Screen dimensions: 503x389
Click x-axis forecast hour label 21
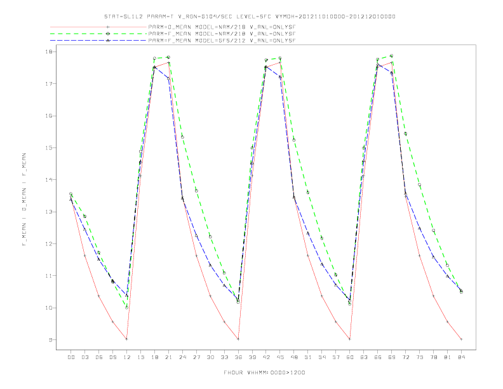(x=168, y=357)
